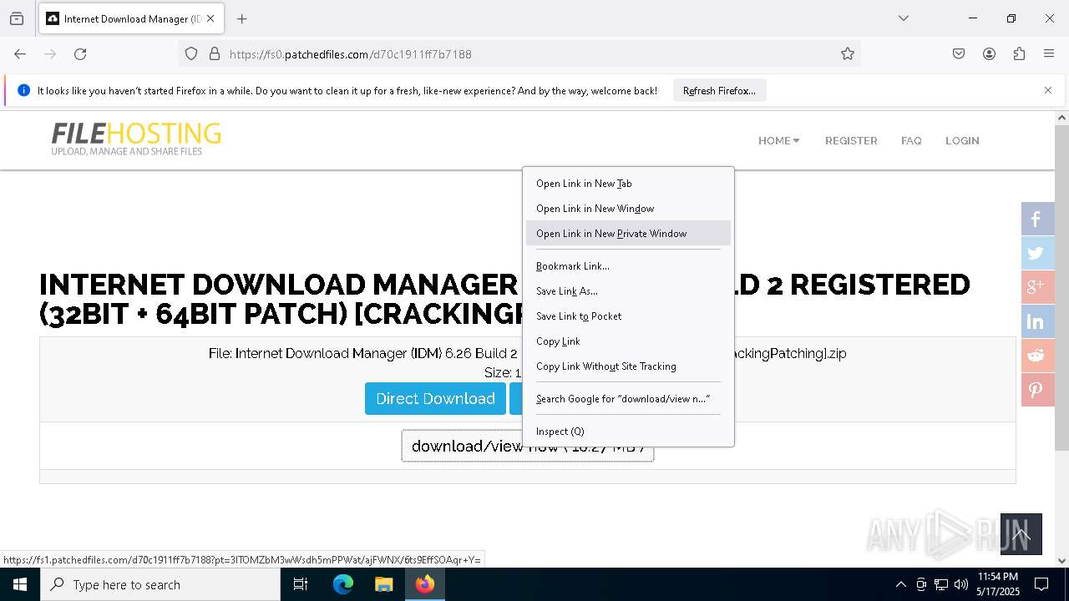Click the scroll-to-top arrow button
This screenshot has height=601, width=1069.
[x=1021, y=534]
